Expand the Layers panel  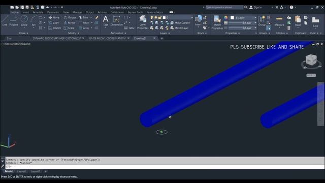165,33
